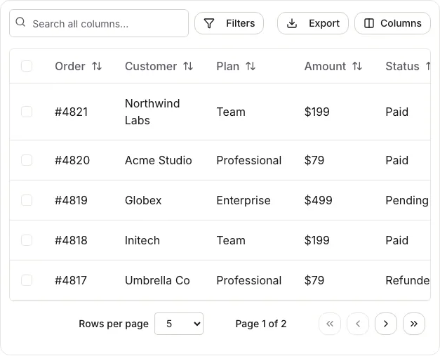Click the Customer column header text
Screen dimensions: 440x356
pos(151,67)
